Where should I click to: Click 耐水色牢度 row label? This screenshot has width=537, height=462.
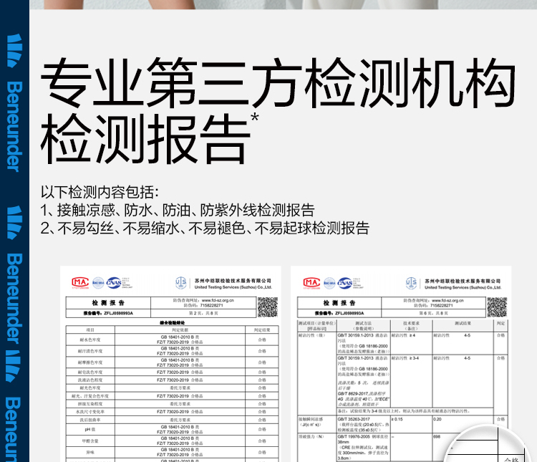pyautogui.click(x=90, y=340)
